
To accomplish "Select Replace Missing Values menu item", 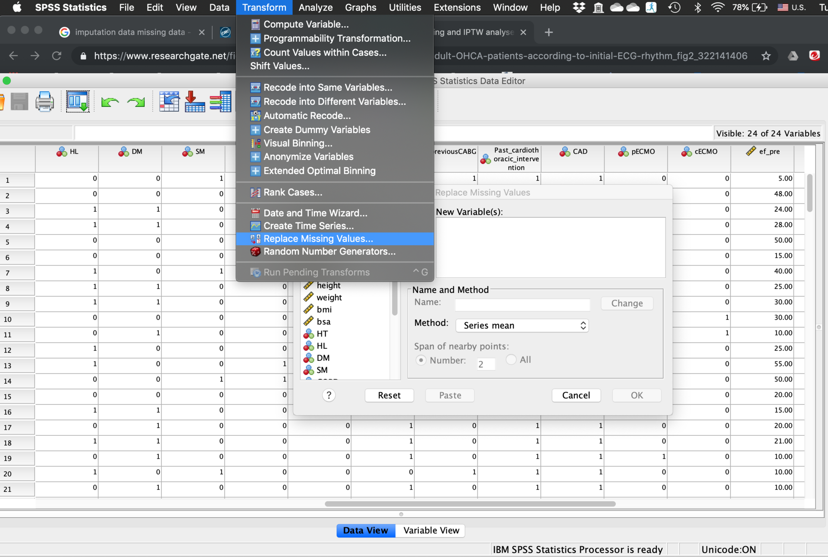I will pos(335,239).
